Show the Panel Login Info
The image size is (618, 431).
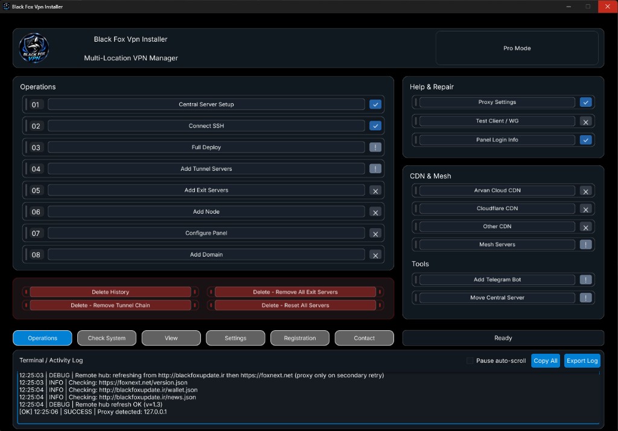point(497,140)
